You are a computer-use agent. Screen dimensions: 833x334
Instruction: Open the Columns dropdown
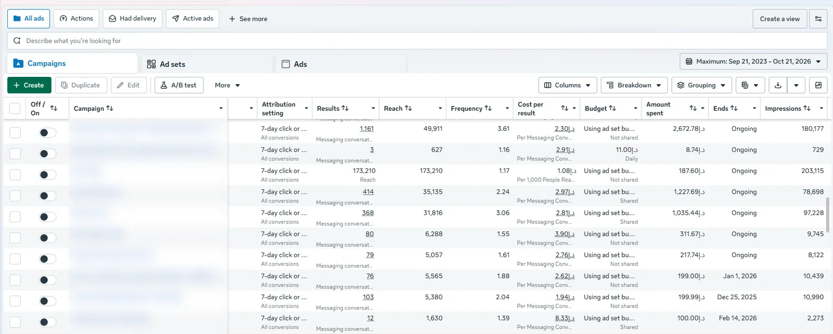[x=567, y=85]
